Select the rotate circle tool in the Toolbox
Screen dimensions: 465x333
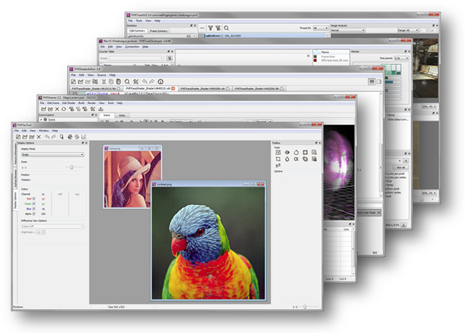click(296, 152)
